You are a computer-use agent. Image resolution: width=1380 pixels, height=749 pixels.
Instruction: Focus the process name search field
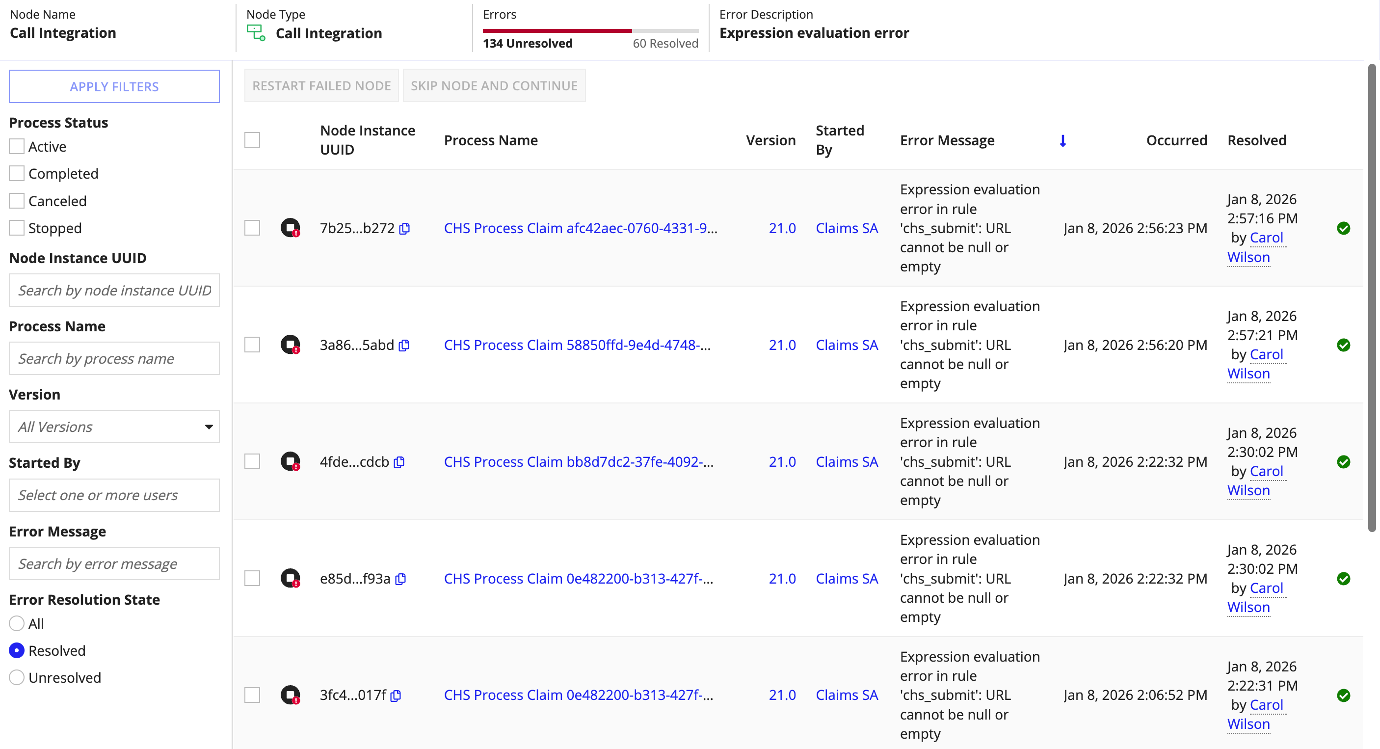[x=114, y=358]
